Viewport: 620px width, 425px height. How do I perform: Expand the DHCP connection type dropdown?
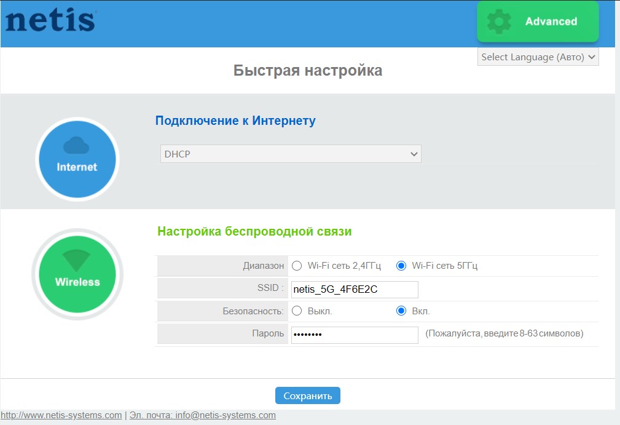[x=291, y=154]
